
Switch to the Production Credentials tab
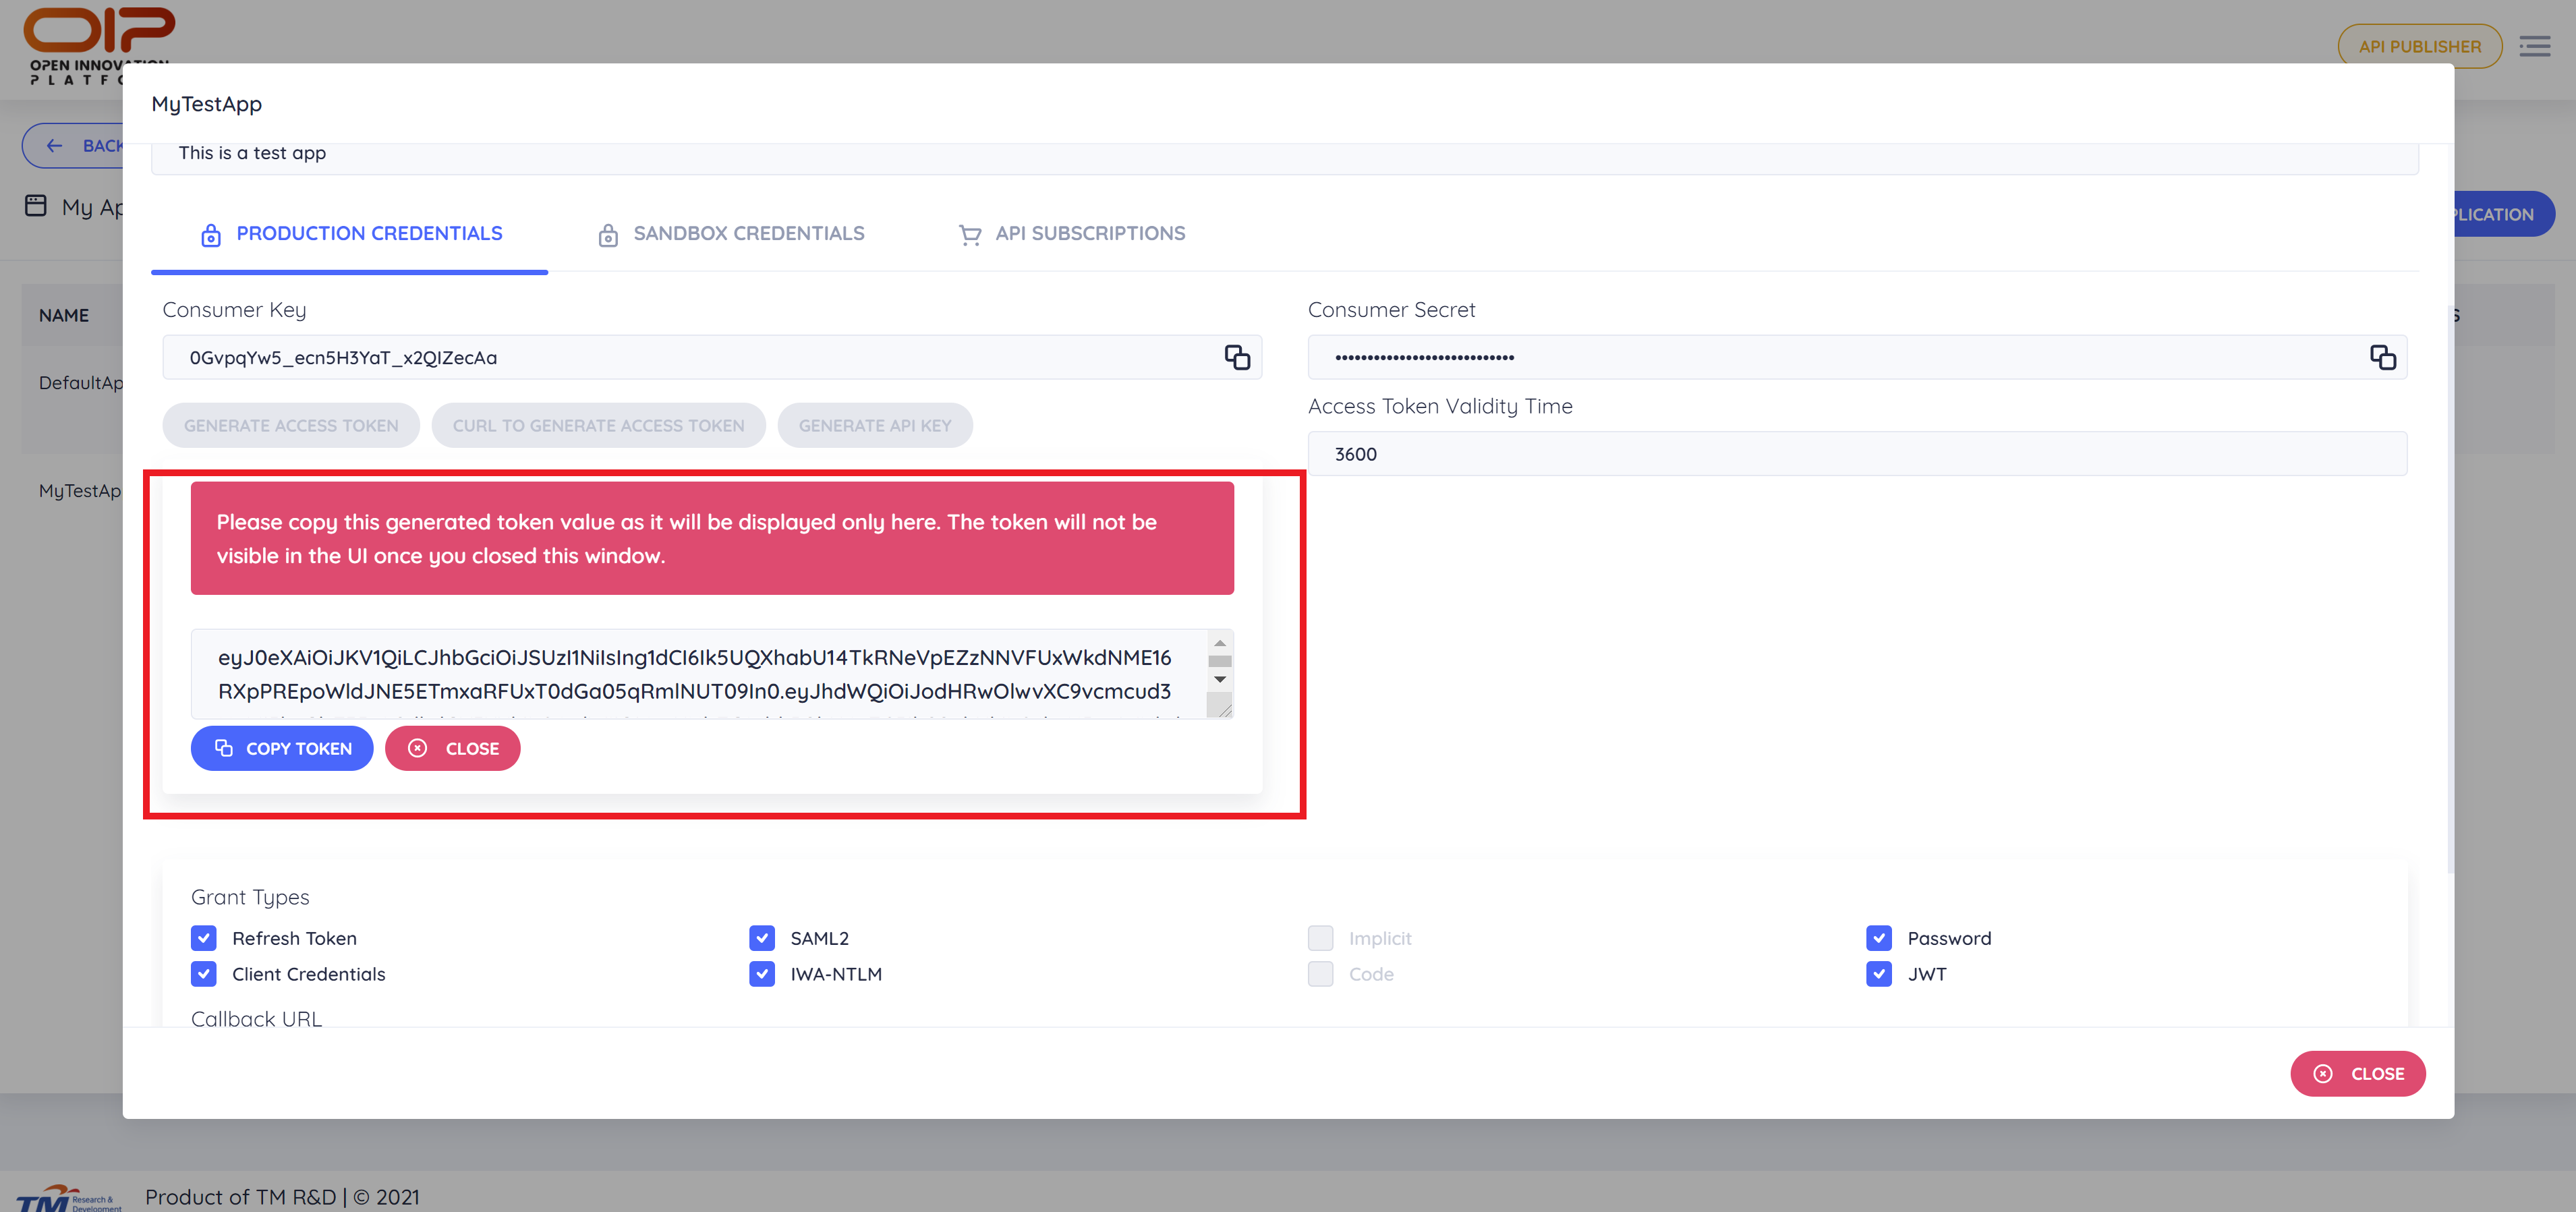coord(350,234)
